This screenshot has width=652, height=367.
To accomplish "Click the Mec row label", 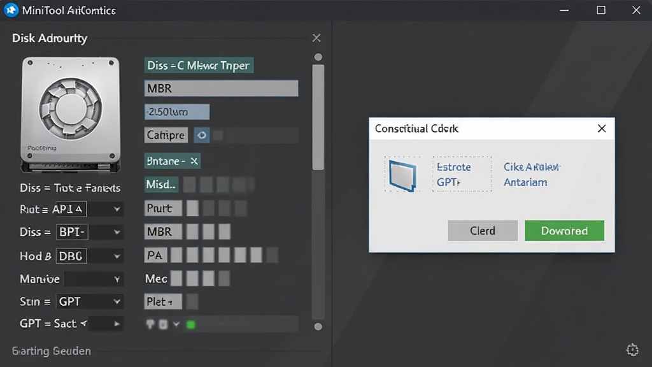I will click(157, 279).
